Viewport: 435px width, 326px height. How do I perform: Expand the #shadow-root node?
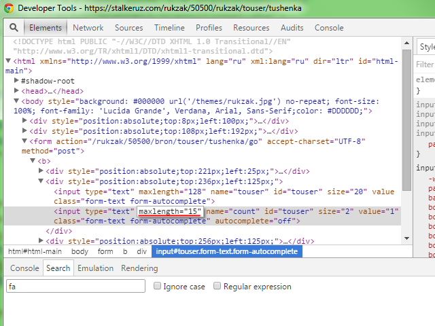16,81
